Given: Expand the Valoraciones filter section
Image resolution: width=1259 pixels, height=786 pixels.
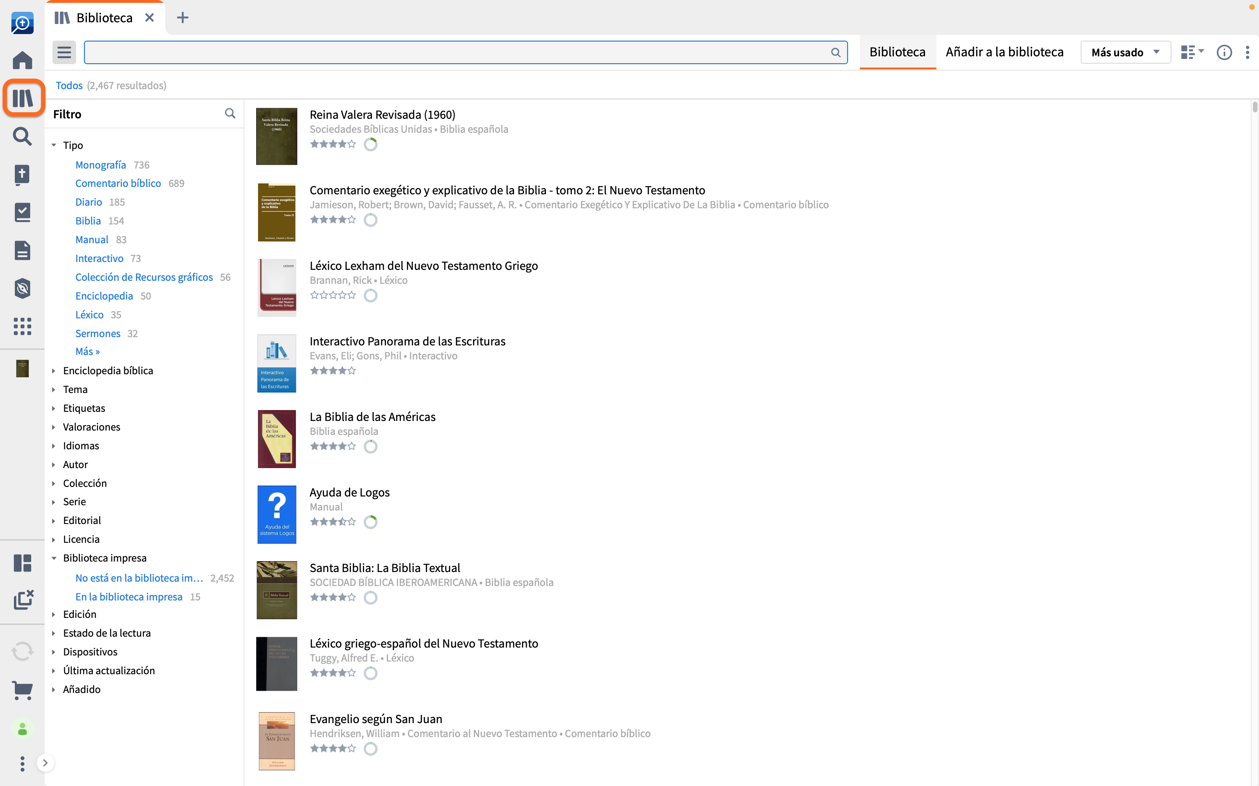Looking at the screenshot, I should point(54,427).
